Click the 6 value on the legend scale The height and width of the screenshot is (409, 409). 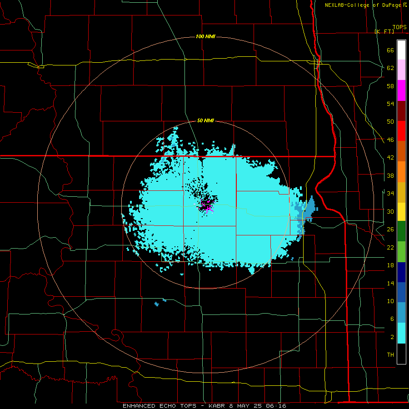click(x=392, y=319)
